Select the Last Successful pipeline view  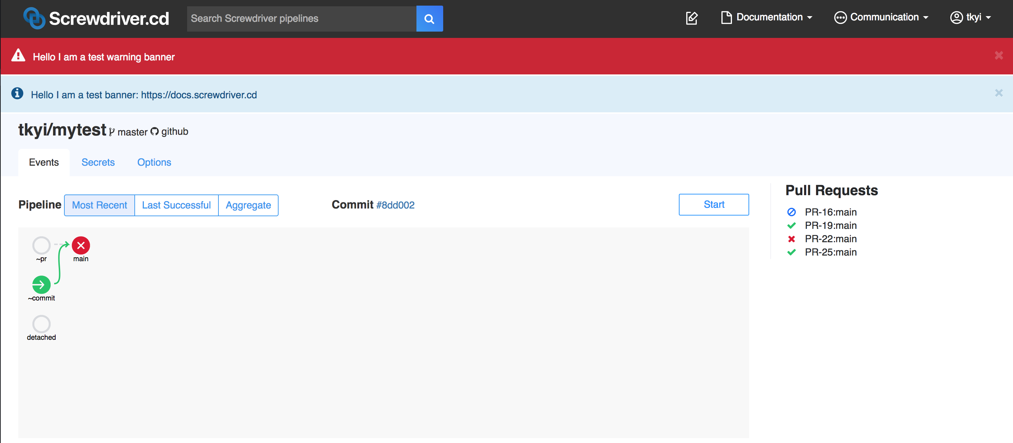176,205
